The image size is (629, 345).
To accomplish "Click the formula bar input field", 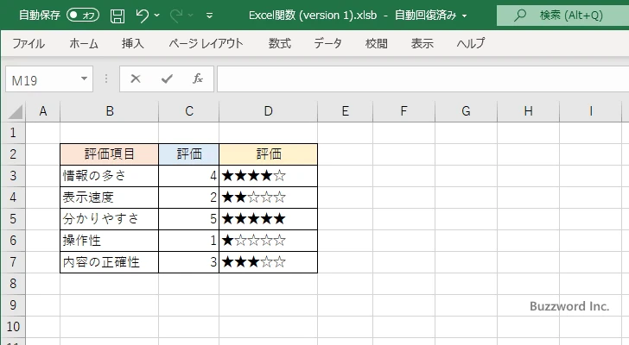I will [x=415, y=78].
